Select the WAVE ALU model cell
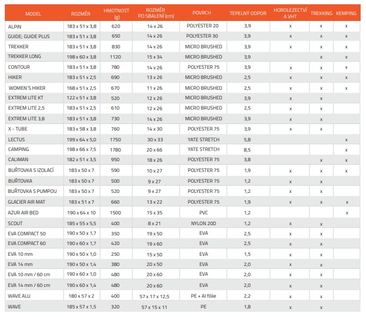 click(19, 296)
